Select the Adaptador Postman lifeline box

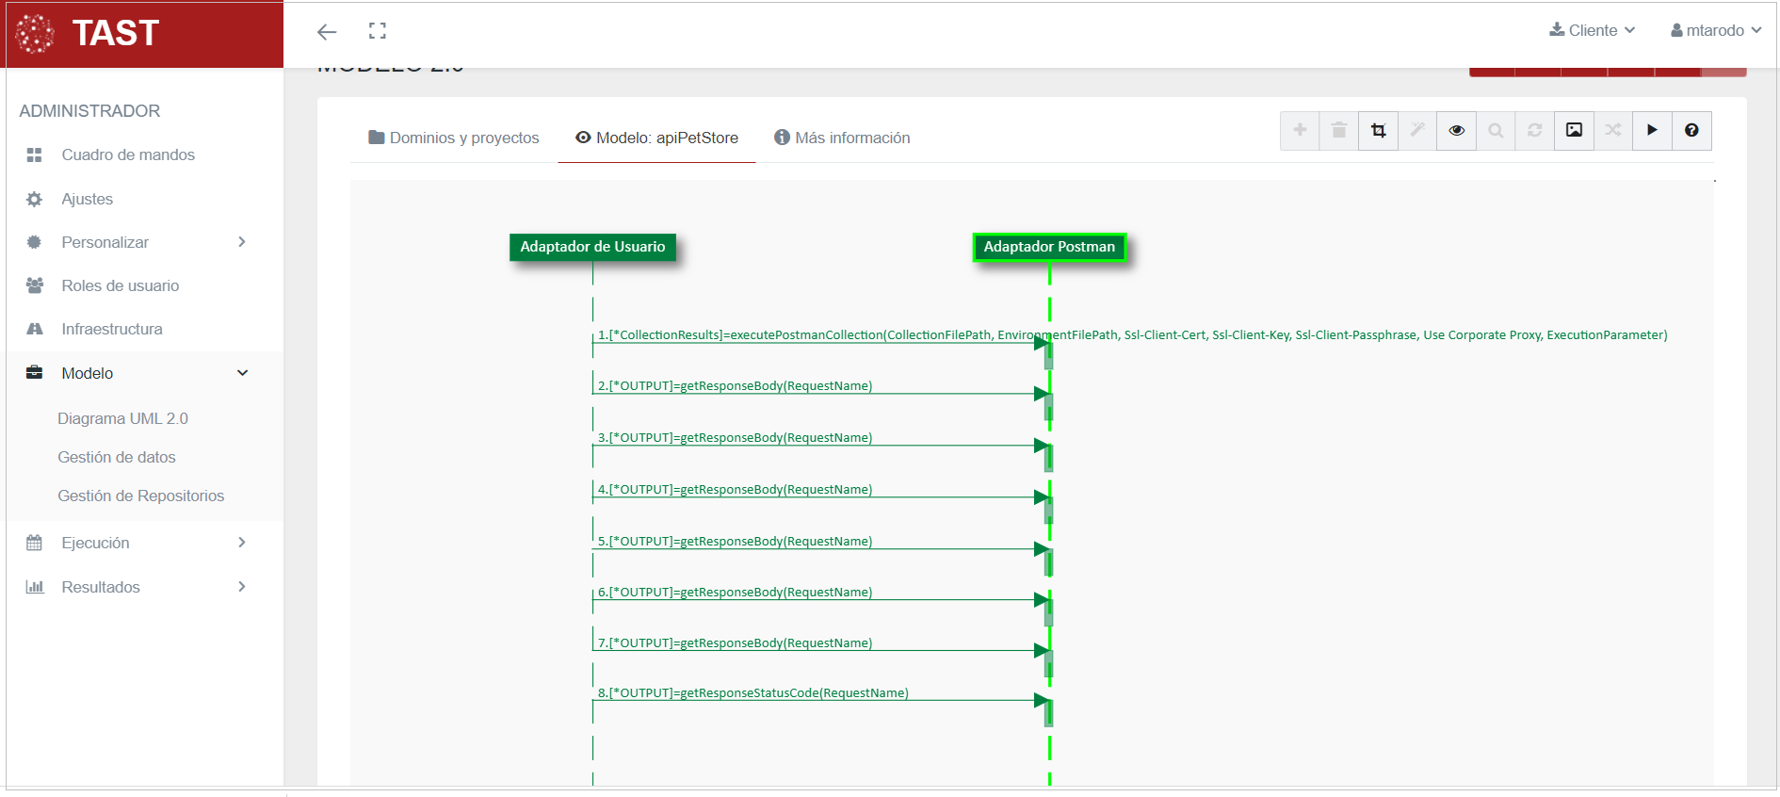[1049, 247]
